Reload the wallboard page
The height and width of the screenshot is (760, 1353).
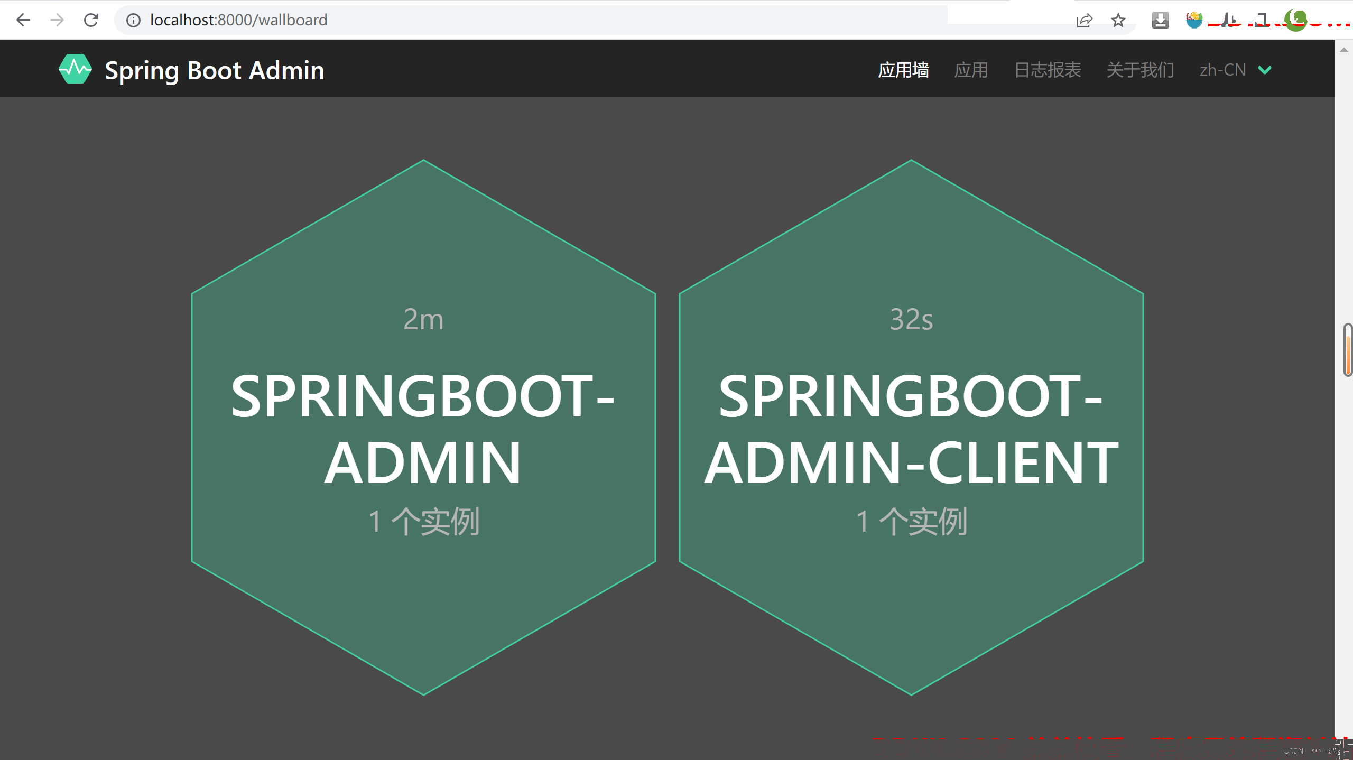coord(91,20)
